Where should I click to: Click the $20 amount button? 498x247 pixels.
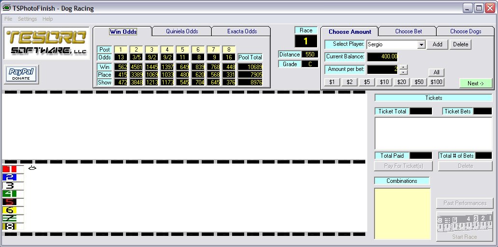pos(401,82)
